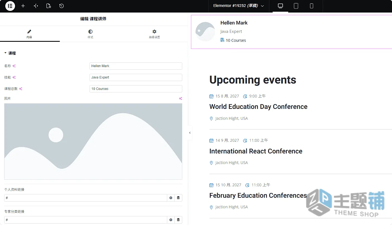Image resolution: width=392 pixels, height=225 pixels.
Task: Open the Elementor logo menu
Action: [10, 6]
